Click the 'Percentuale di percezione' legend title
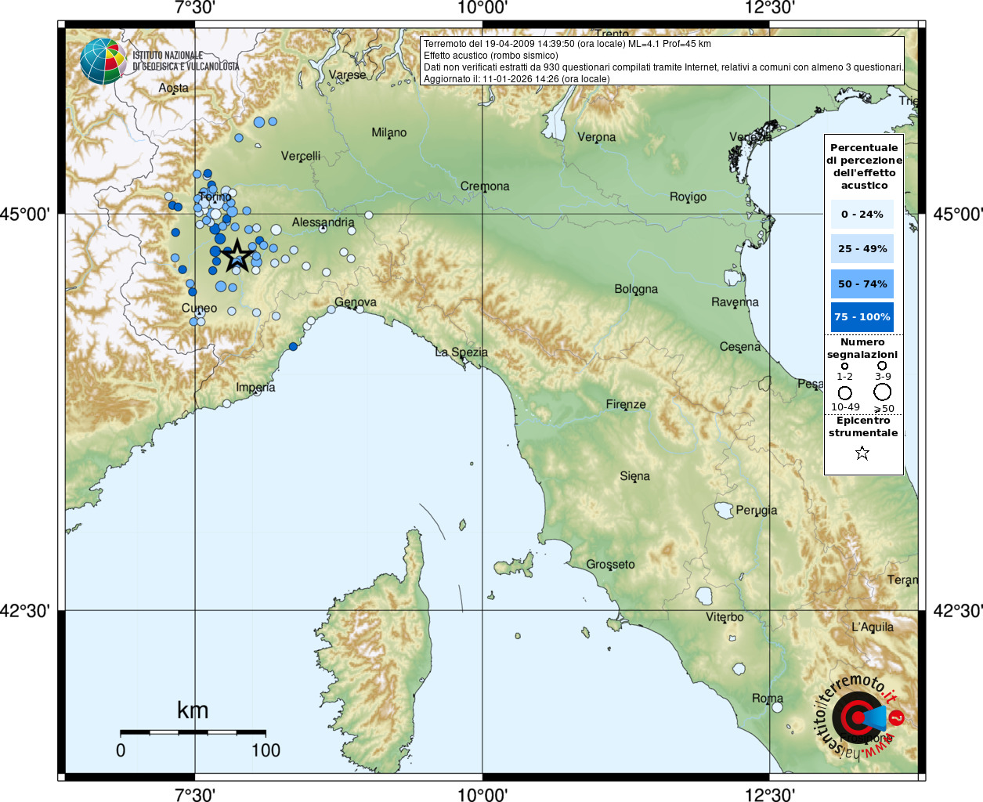983x802 pixels. 864,166
